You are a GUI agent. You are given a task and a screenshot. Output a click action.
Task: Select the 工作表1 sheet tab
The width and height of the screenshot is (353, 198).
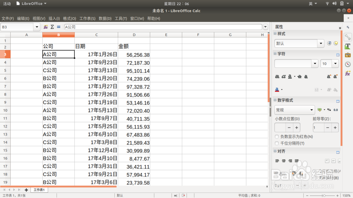coord(39,190)
